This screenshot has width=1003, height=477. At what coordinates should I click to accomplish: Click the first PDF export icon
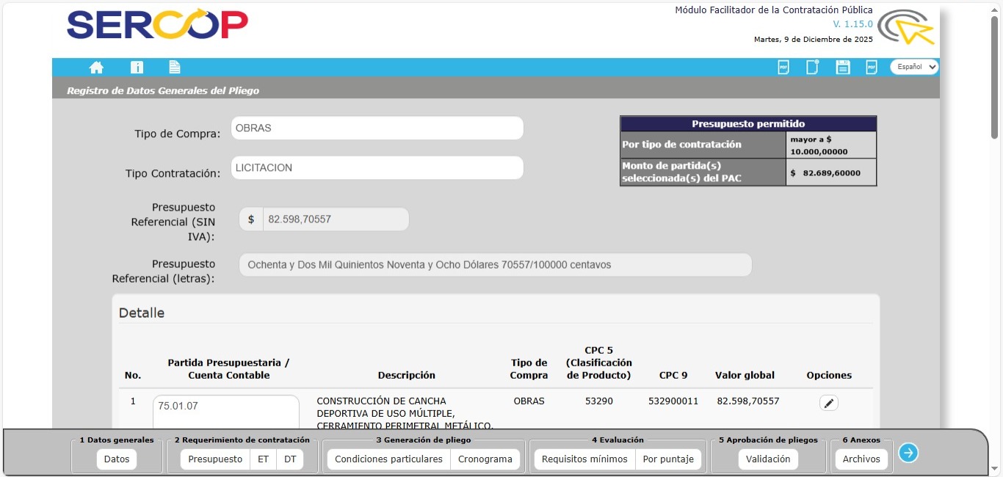click(x=783, y=68)
